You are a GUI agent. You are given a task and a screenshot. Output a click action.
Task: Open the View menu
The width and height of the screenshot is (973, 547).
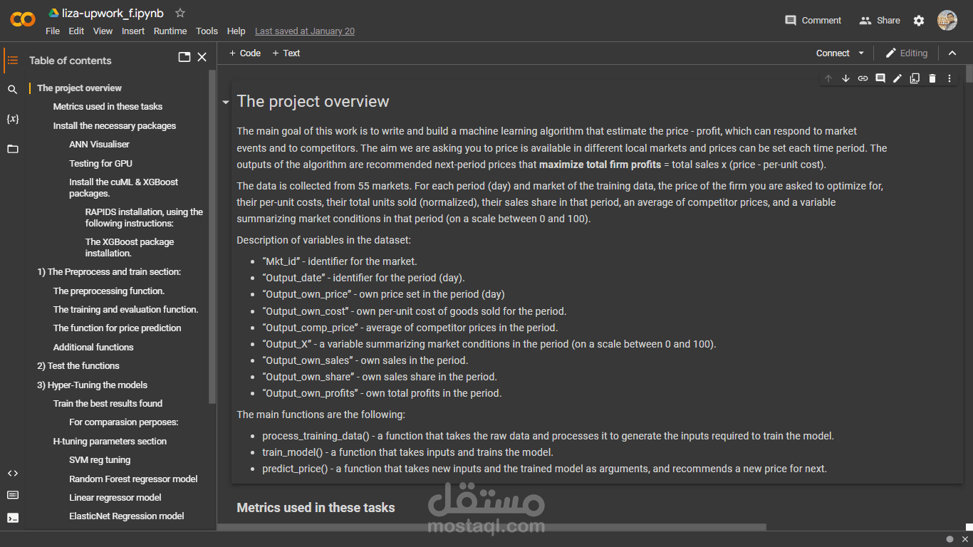103,31
